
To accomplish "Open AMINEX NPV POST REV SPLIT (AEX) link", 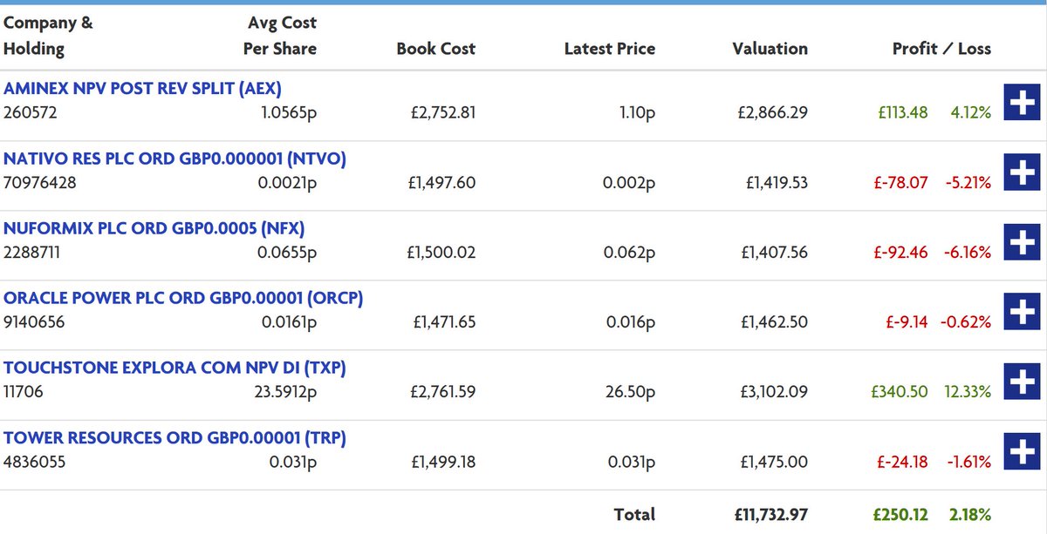I will tap(142, 89).
